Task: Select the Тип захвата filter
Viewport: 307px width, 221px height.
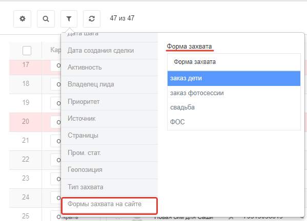Action: click(110, 187)
